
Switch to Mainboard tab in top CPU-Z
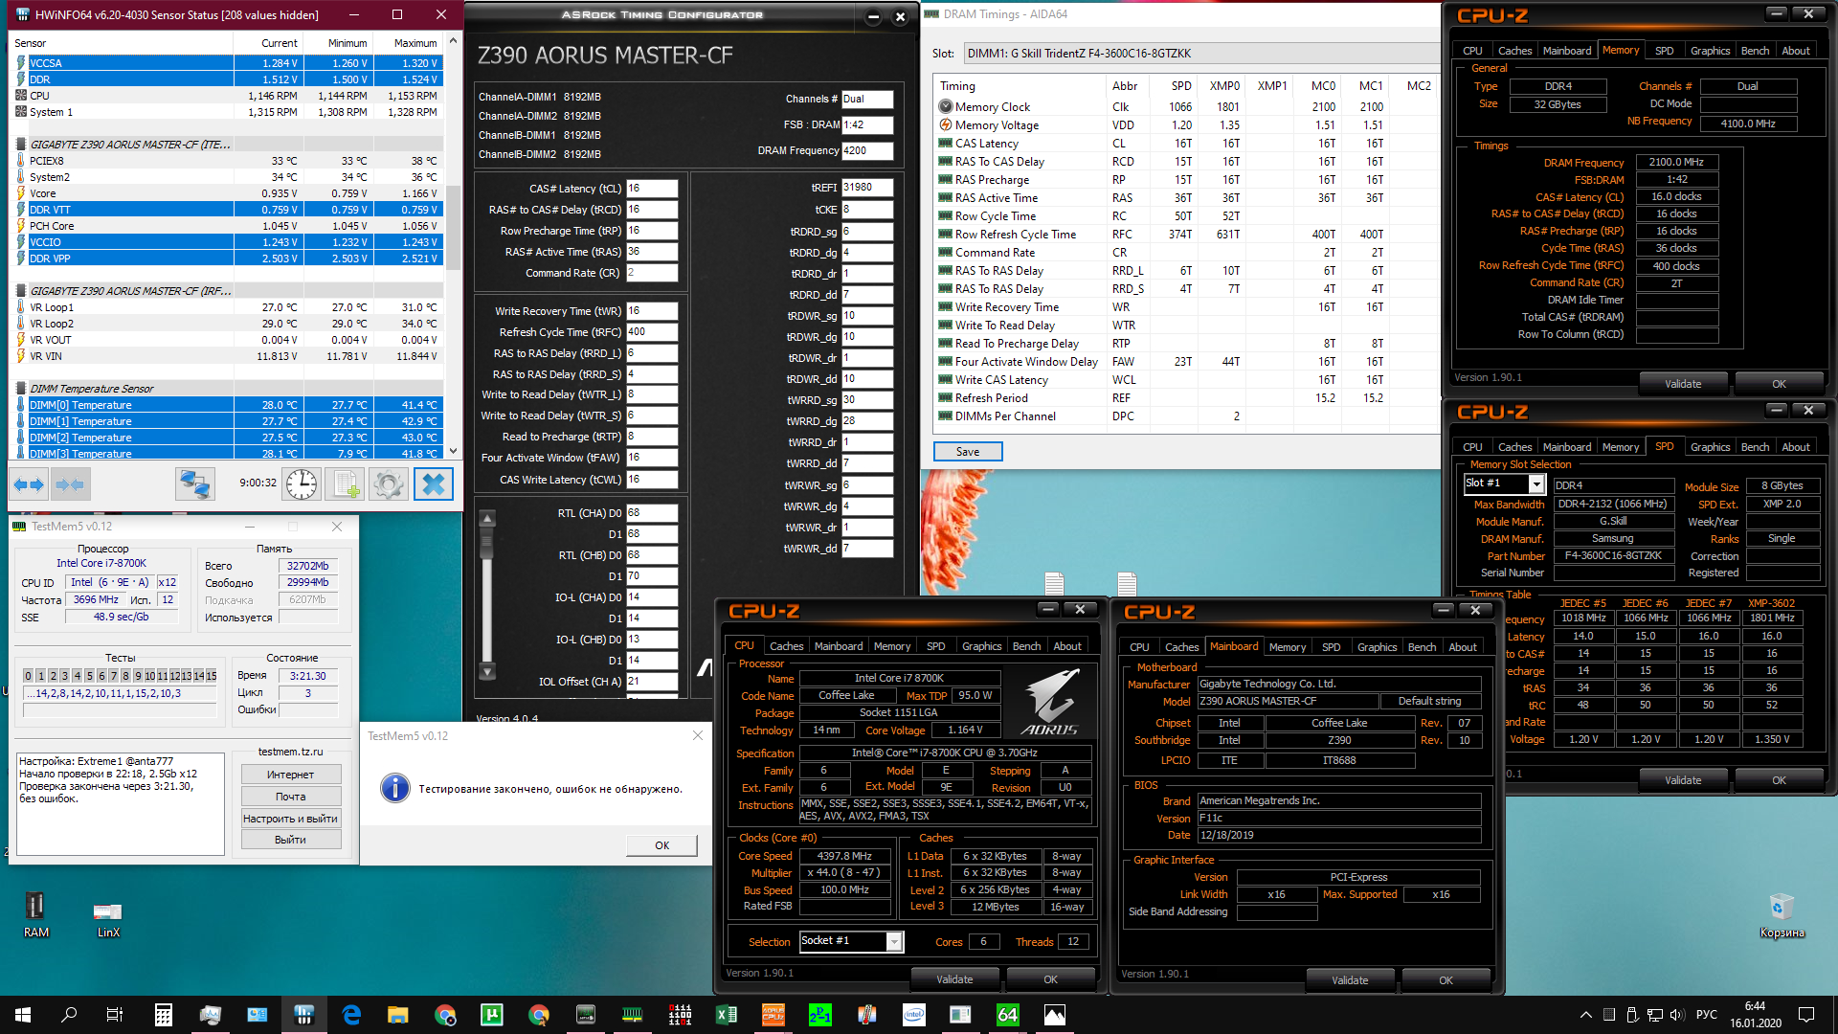click(1566, 51)
